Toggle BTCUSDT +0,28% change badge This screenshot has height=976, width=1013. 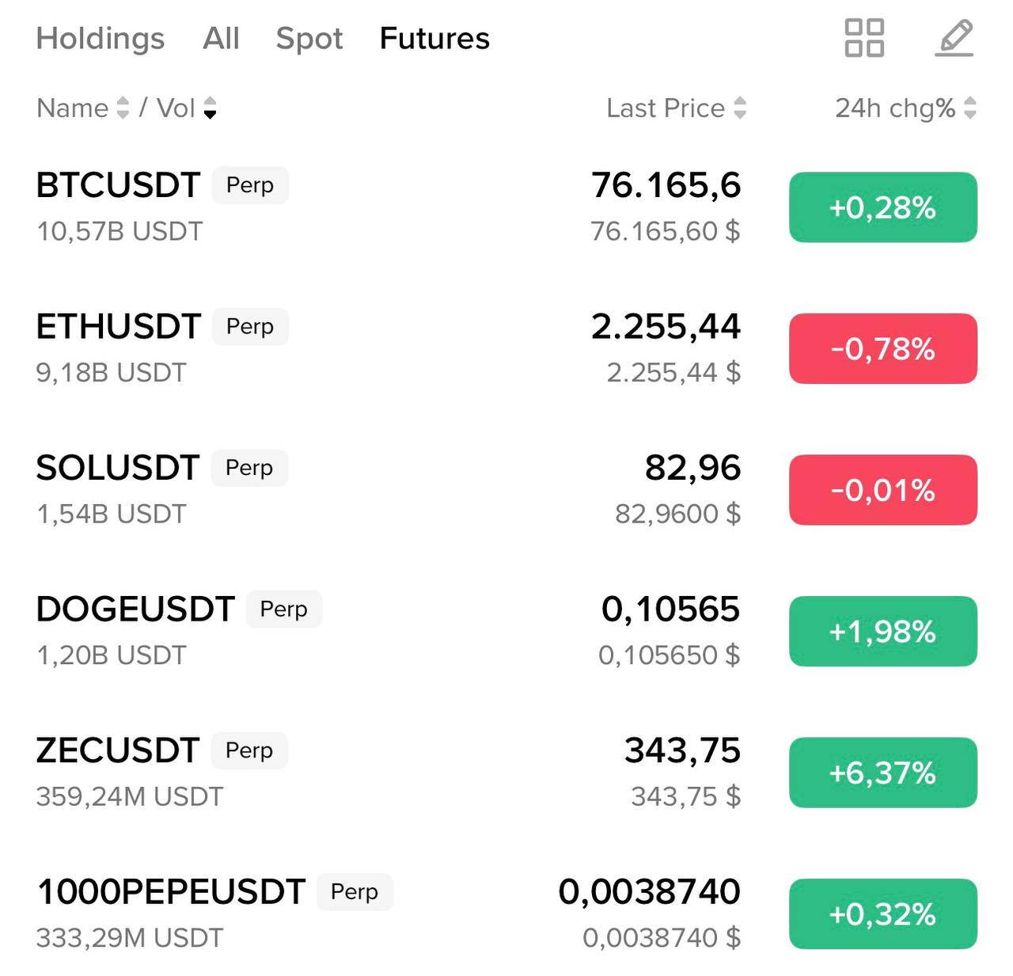882,207
